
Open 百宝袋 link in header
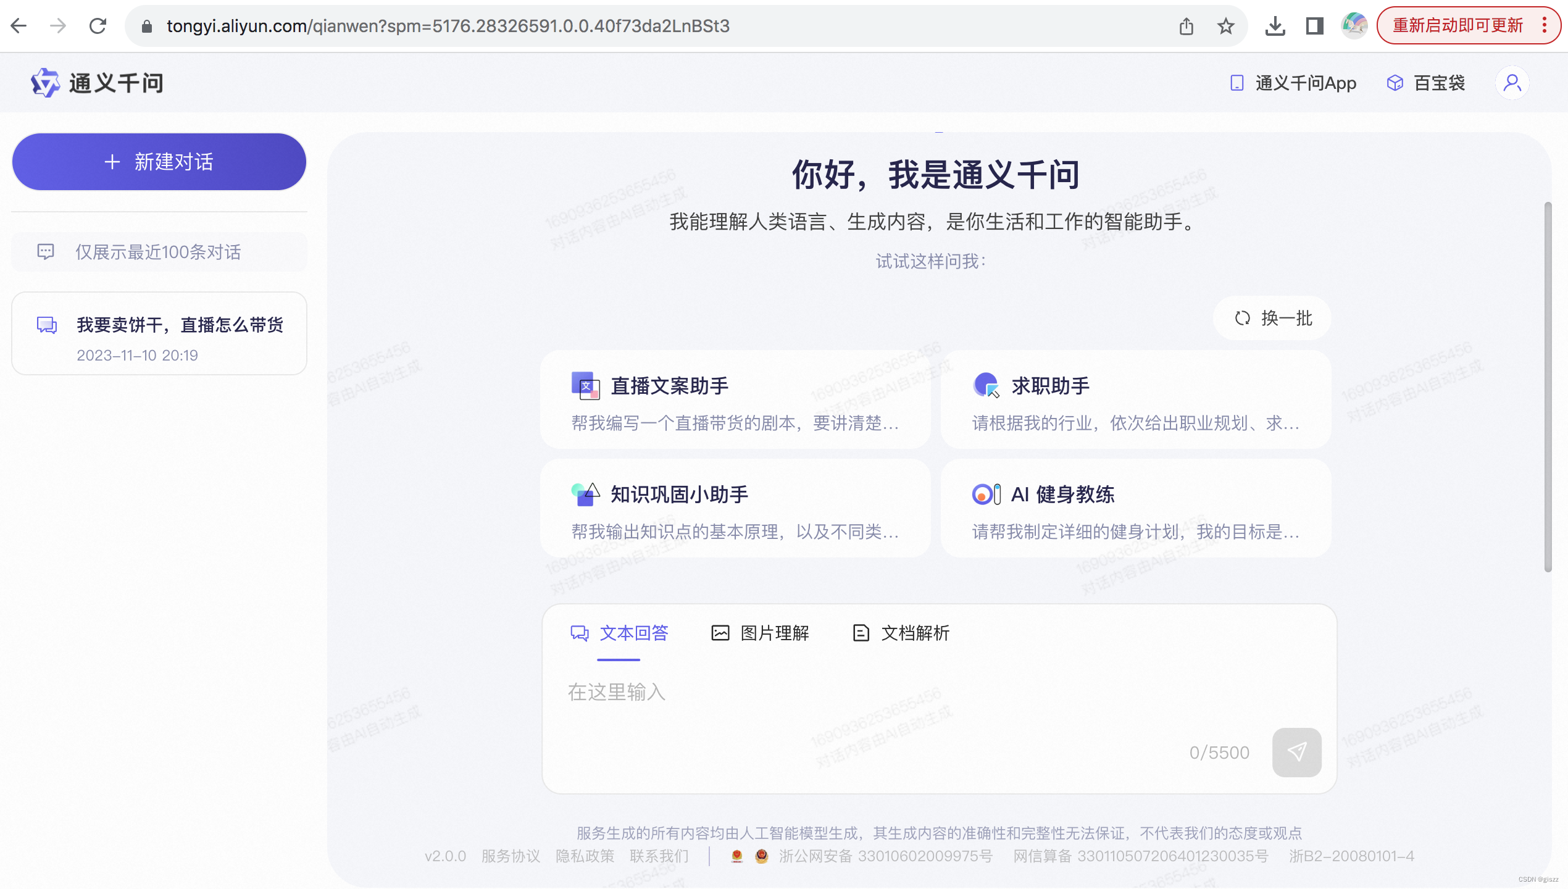1426,83
